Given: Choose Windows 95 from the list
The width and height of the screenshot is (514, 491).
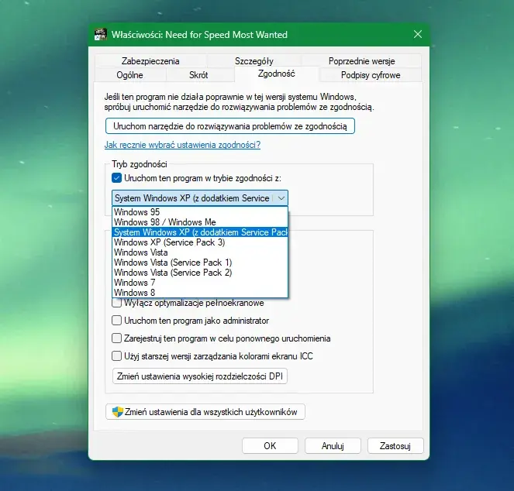Looking at the screenshot, I should pos(200,212).
